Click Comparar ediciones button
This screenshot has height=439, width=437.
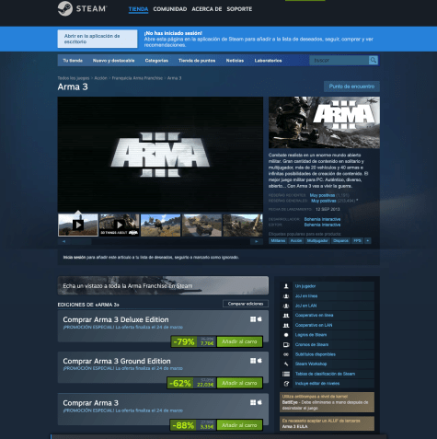pos(246,304)
